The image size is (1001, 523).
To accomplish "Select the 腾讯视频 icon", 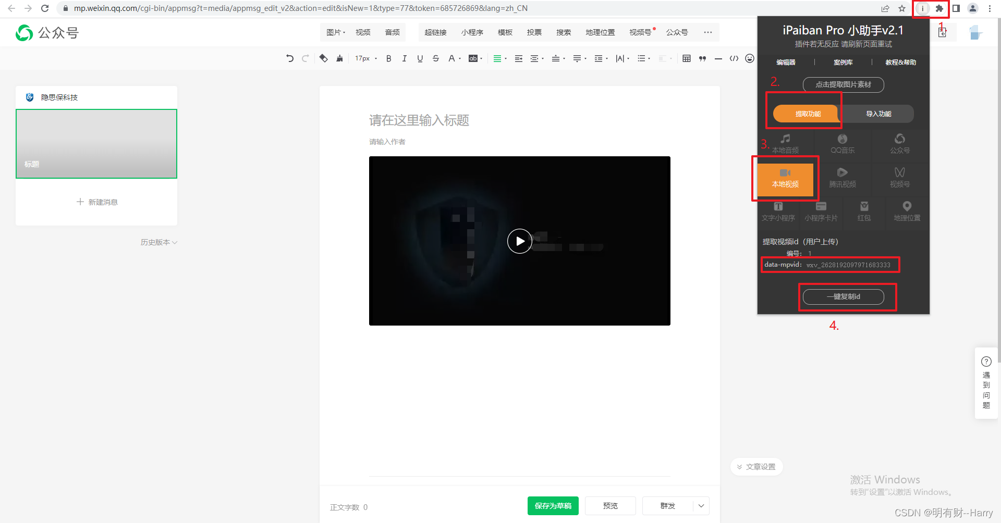I will click(843, 178).
